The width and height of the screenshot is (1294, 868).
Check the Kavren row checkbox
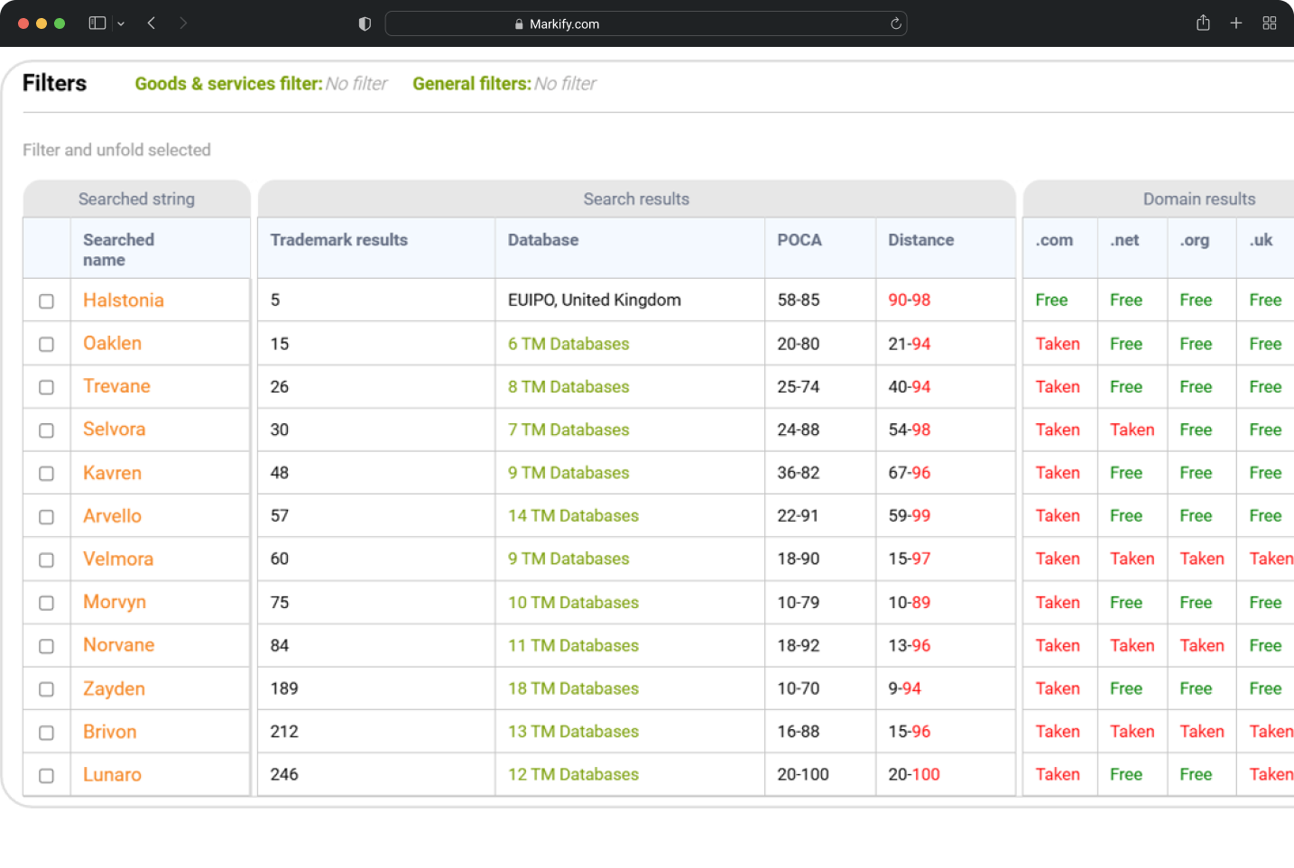coord(47,474)
